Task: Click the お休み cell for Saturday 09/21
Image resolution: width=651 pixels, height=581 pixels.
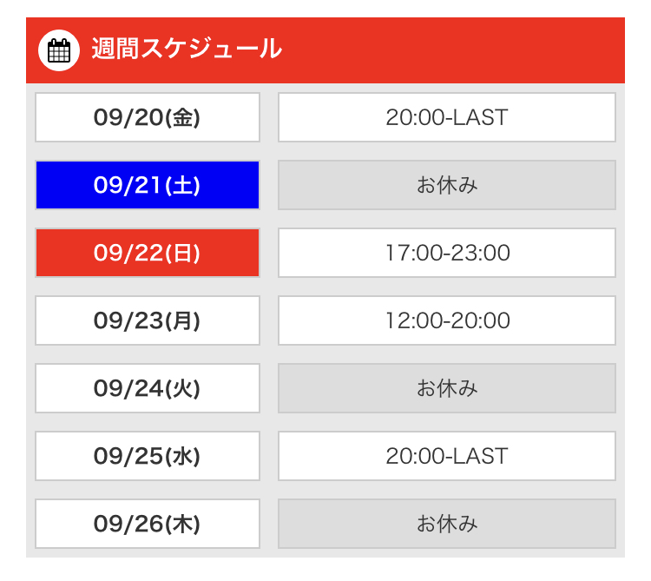Action: 447,185
